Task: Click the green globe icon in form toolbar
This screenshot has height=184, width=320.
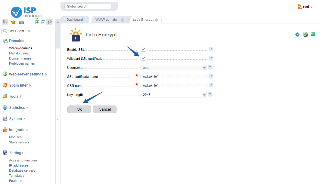Action: 305,34
